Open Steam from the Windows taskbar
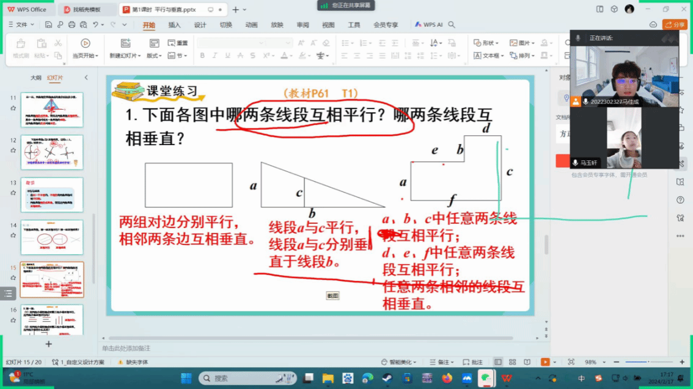This screenshot has width=693, height=389. (x=387, y=378)
